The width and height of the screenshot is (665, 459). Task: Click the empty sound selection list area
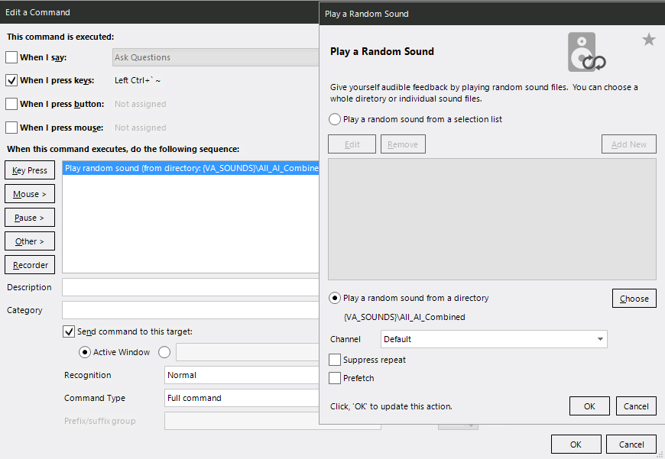tap(492, 219)
